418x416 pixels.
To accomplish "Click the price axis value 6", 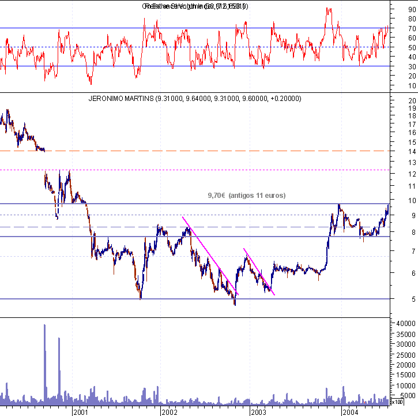I will coord(413,273).
